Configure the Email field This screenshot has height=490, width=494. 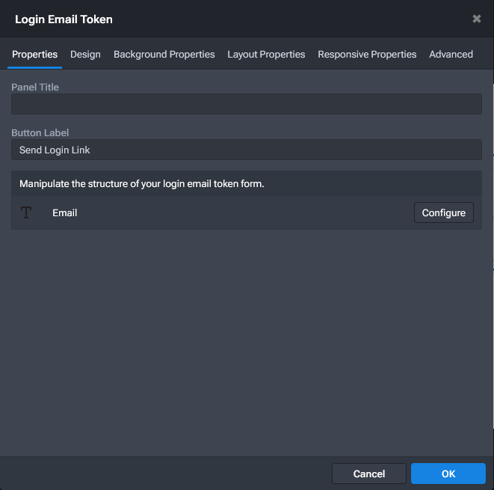[x=444, y=213]
